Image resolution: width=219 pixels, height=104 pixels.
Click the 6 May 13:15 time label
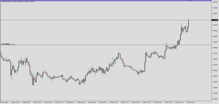(191, 102)
